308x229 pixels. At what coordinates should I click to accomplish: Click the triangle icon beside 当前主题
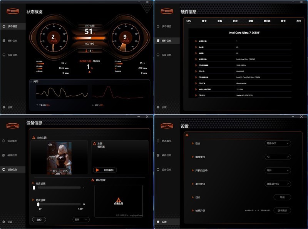pyautogui.click(x=34, y=138)
